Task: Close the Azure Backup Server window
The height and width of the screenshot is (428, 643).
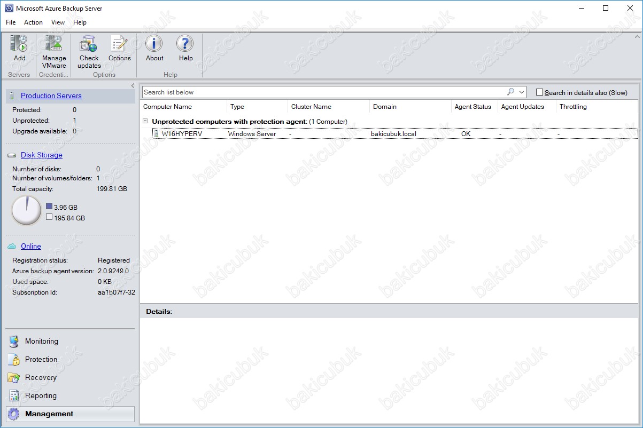Action: pyautogui.click(x=630, y=9)
